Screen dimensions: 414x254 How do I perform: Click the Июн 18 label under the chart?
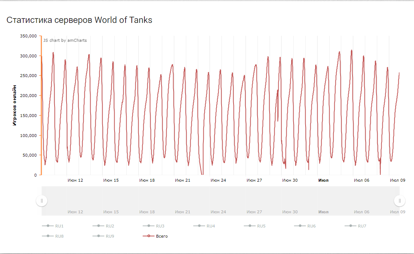click(147, 180)
